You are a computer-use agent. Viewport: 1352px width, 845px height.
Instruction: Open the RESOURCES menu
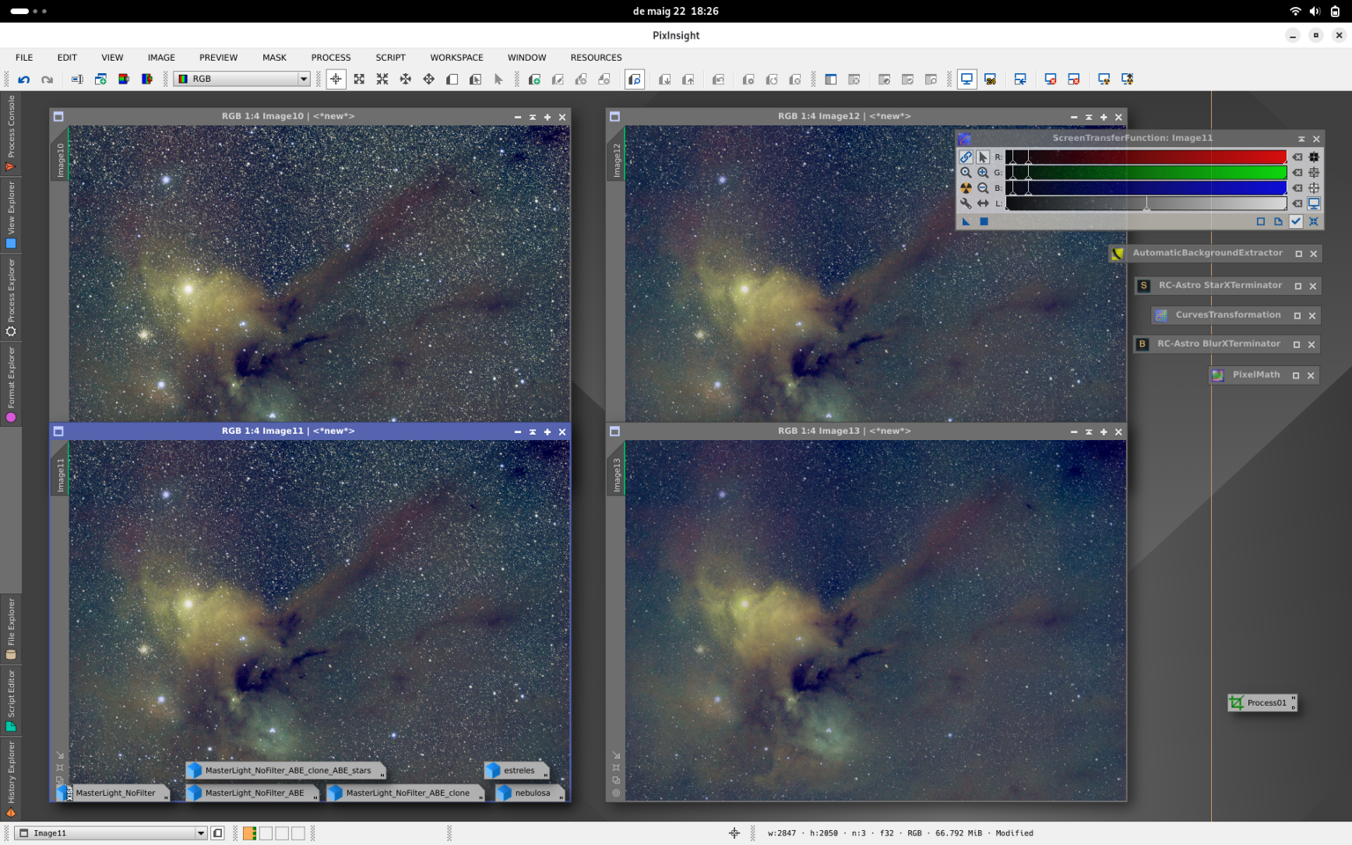pyautogui.click(x=596, y=57)
